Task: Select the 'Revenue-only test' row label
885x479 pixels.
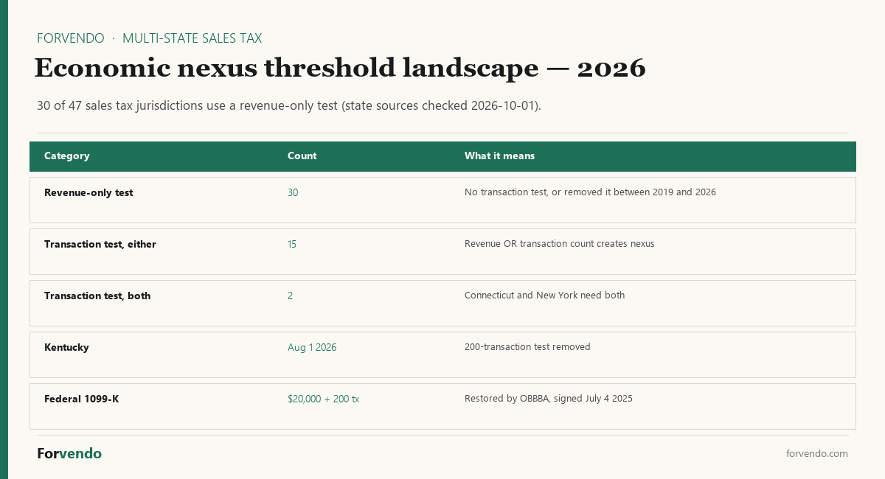Action: pyautogui.click(x=88, y=192)
